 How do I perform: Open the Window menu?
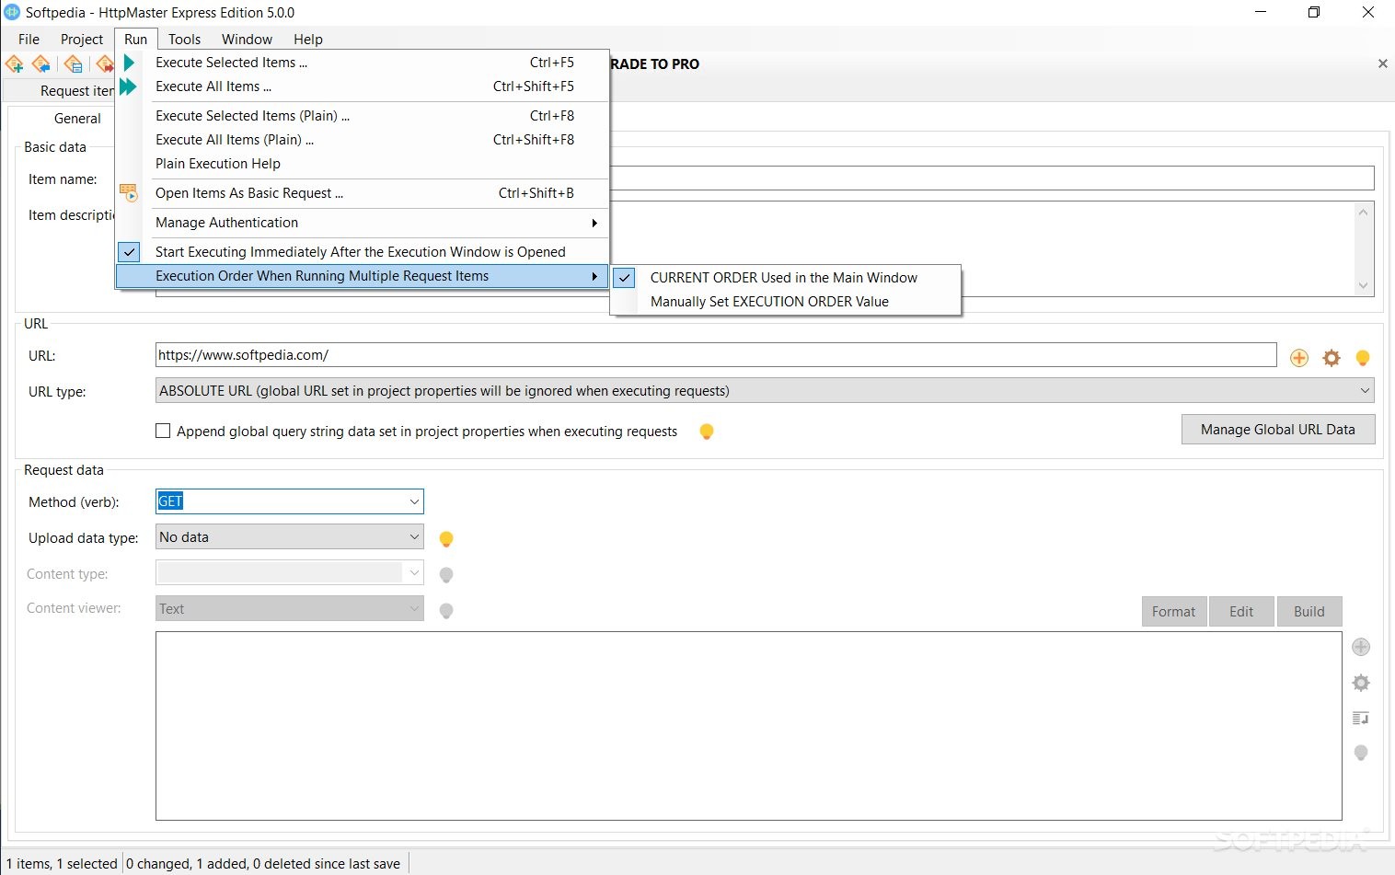[247, 40]
